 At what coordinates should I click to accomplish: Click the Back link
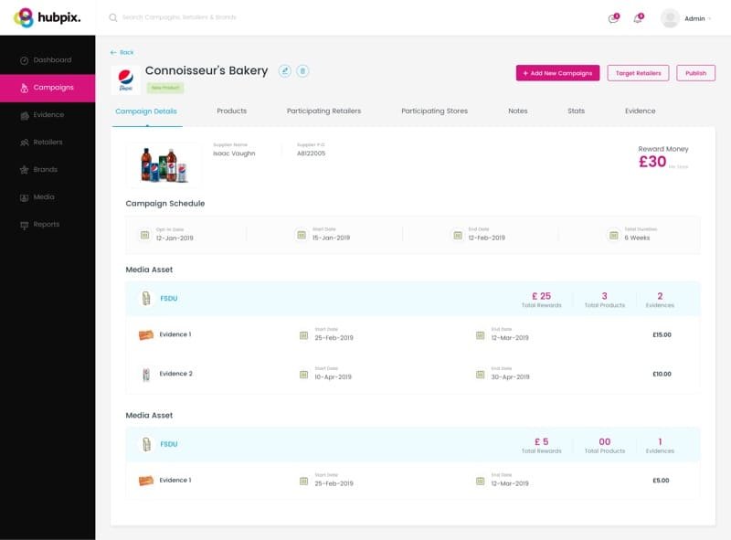click(122, 52)
